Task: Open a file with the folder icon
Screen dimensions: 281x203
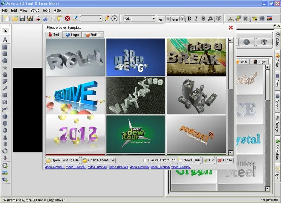Action: [x=15, y=19]
